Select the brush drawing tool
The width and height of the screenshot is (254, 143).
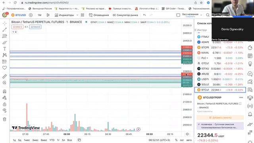(4, 43)
